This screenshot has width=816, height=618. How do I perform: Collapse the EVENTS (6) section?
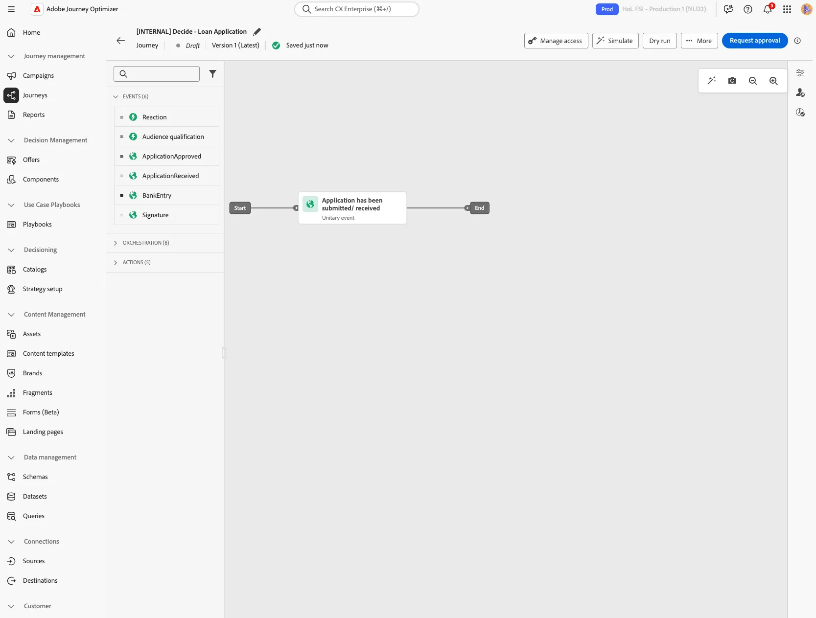(x=116, y=96)
